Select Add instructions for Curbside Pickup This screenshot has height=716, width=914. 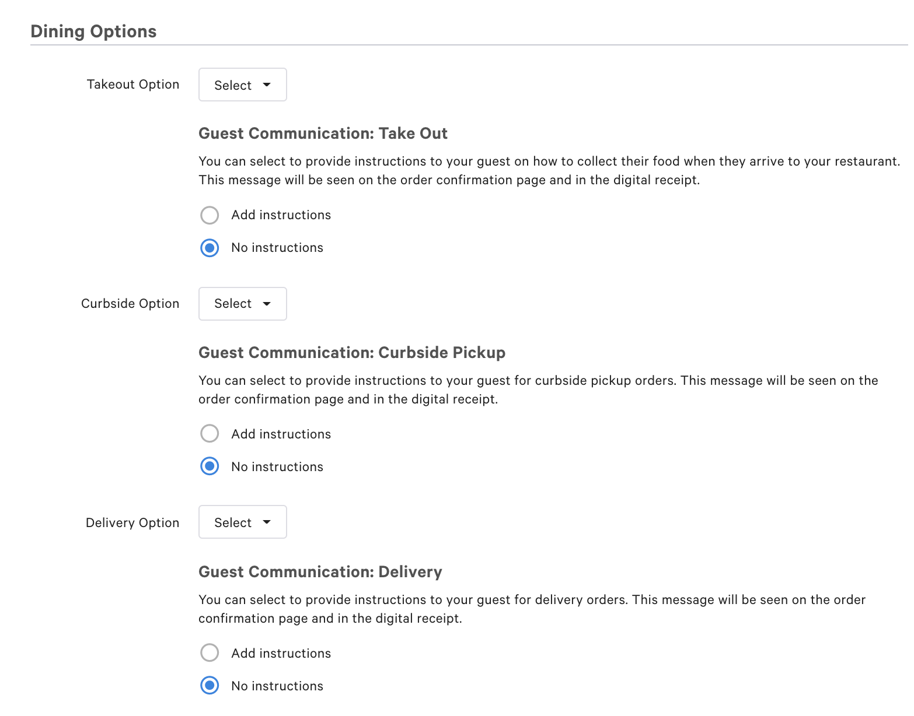pos(209,433)
